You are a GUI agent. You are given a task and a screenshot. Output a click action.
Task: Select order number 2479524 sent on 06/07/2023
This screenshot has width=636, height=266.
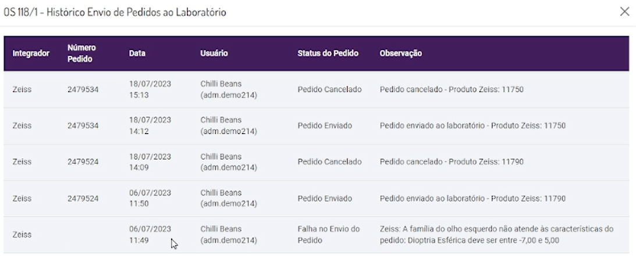83,198
